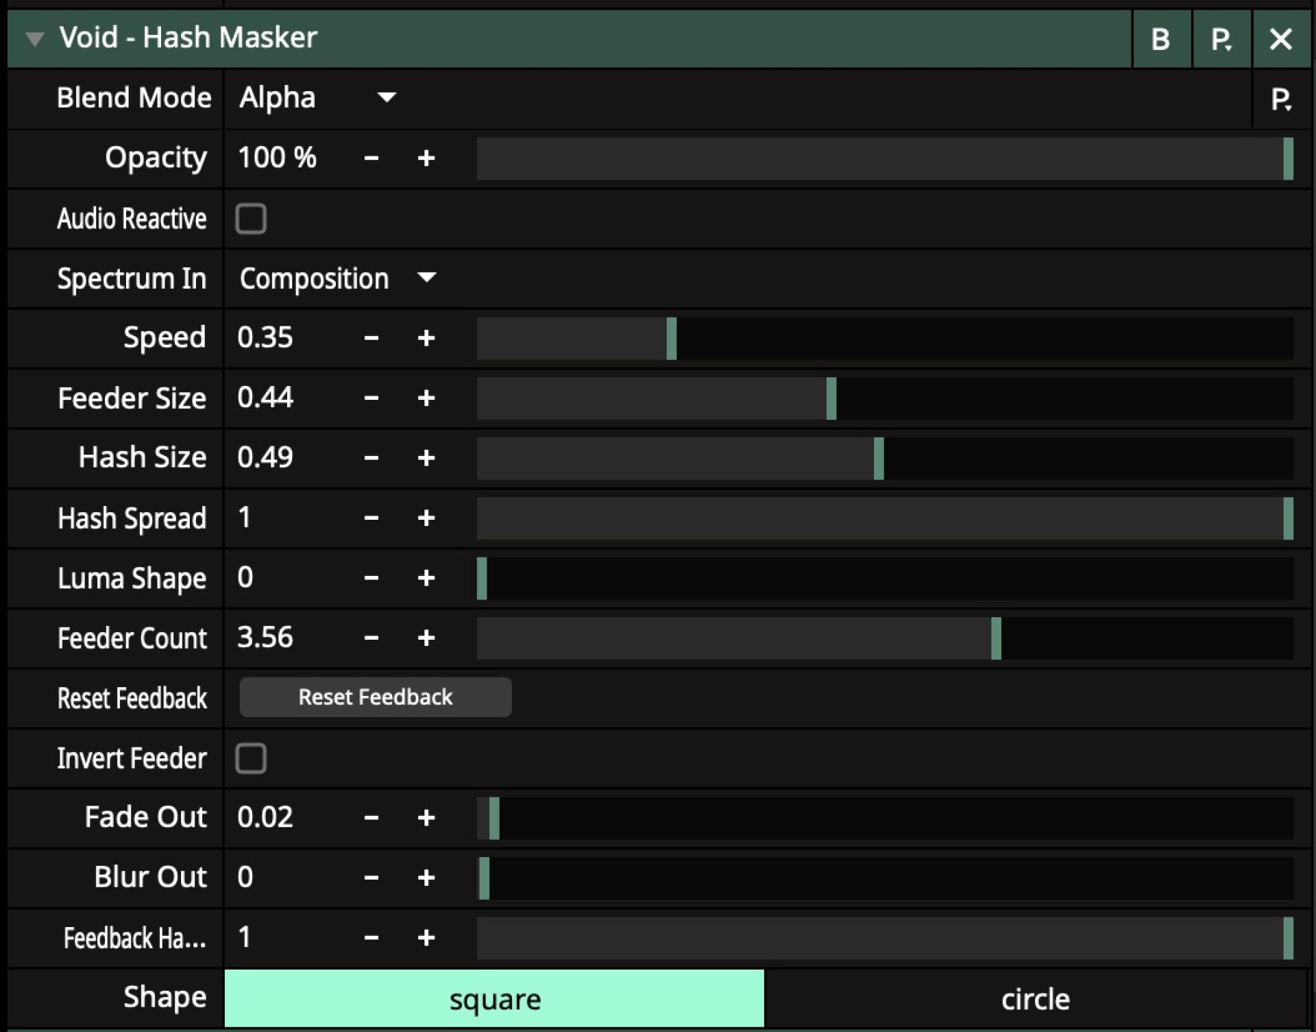Screen dimensions: 1316x1032
Task: Open the P menu on the Blend Mode row
Action: (x=1281, y=99)
